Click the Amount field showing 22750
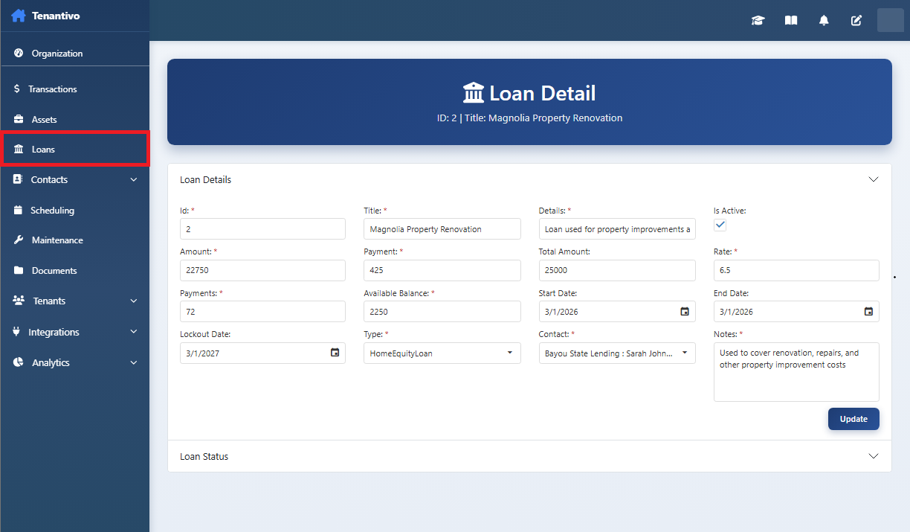Screen dimensions: 910x532 262,270
